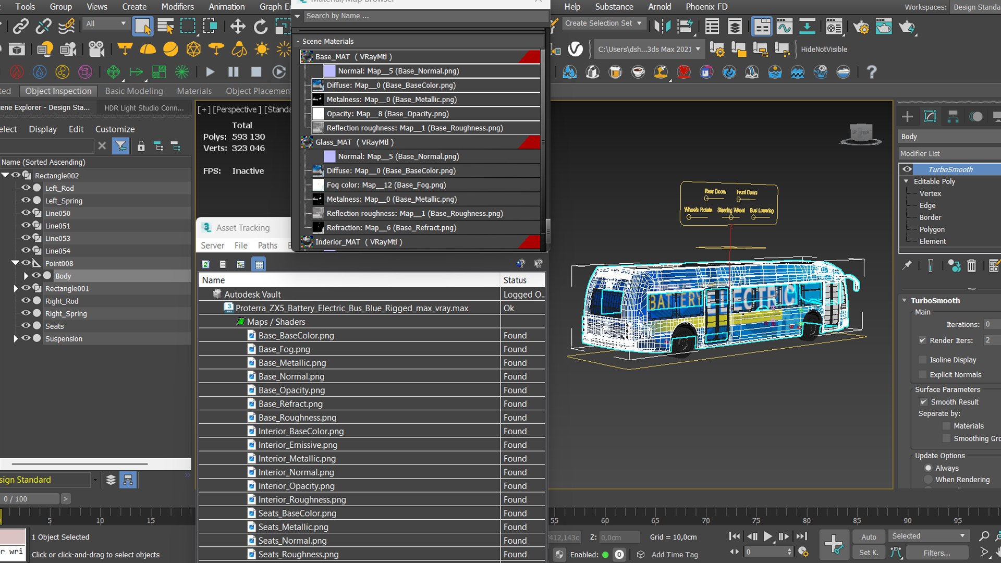Enable Isoline Display checkbox
This screenshot has height=563, width=1001.
(x=922, y=360)
